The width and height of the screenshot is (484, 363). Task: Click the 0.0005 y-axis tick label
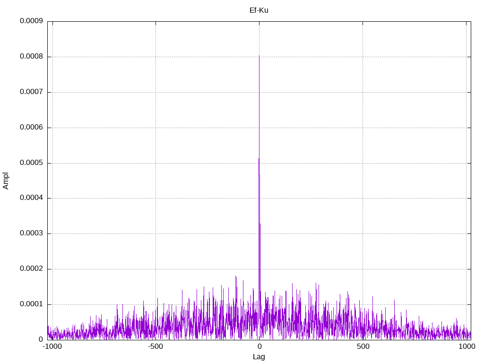point(32,163)
